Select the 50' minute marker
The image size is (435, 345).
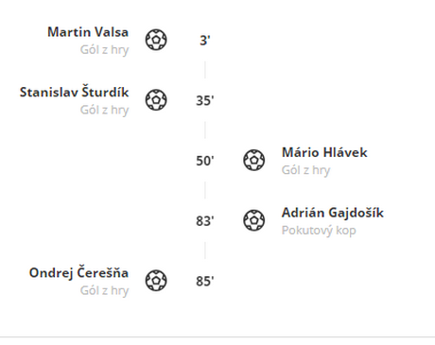click(x=205, y=161)
